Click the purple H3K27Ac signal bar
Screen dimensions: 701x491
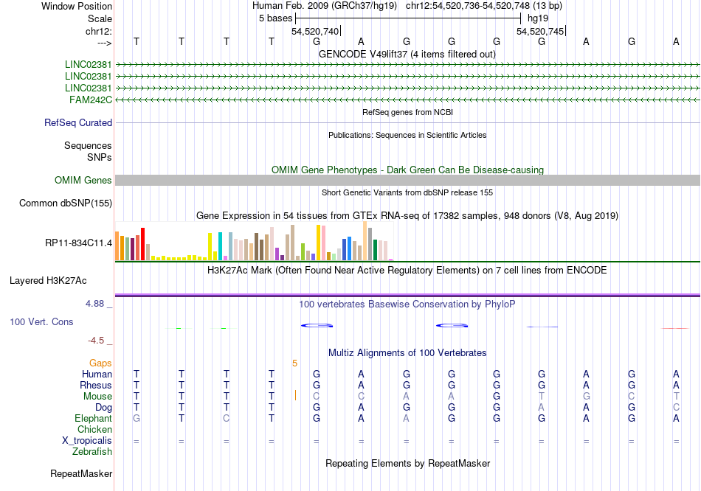click(x=407, y=295)
